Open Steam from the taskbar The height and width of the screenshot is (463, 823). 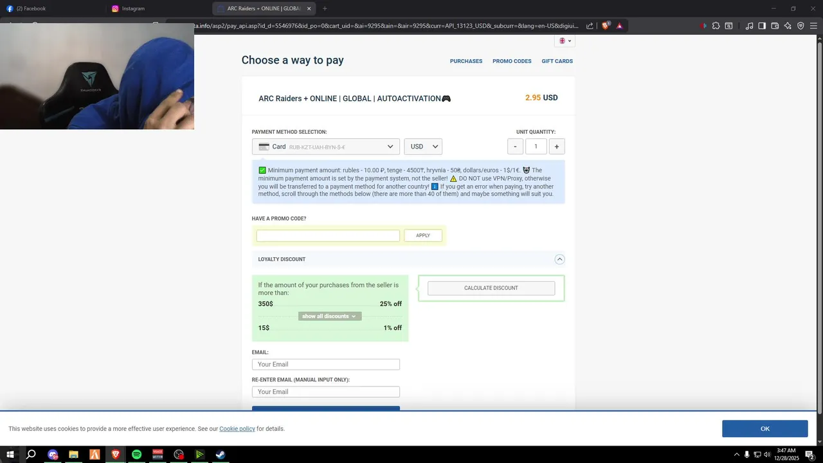pos(221,455)
